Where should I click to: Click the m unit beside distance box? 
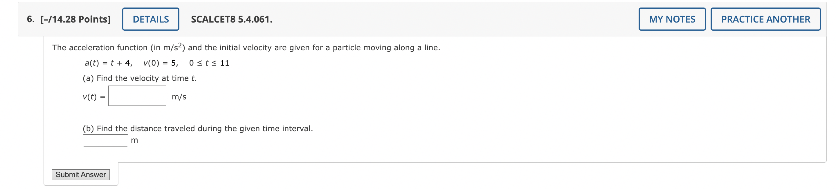point(134,140)
